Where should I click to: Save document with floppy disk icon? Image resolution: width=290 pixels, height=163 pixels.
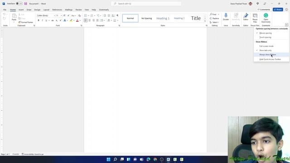pyautogui.click(x=26, y=4)
